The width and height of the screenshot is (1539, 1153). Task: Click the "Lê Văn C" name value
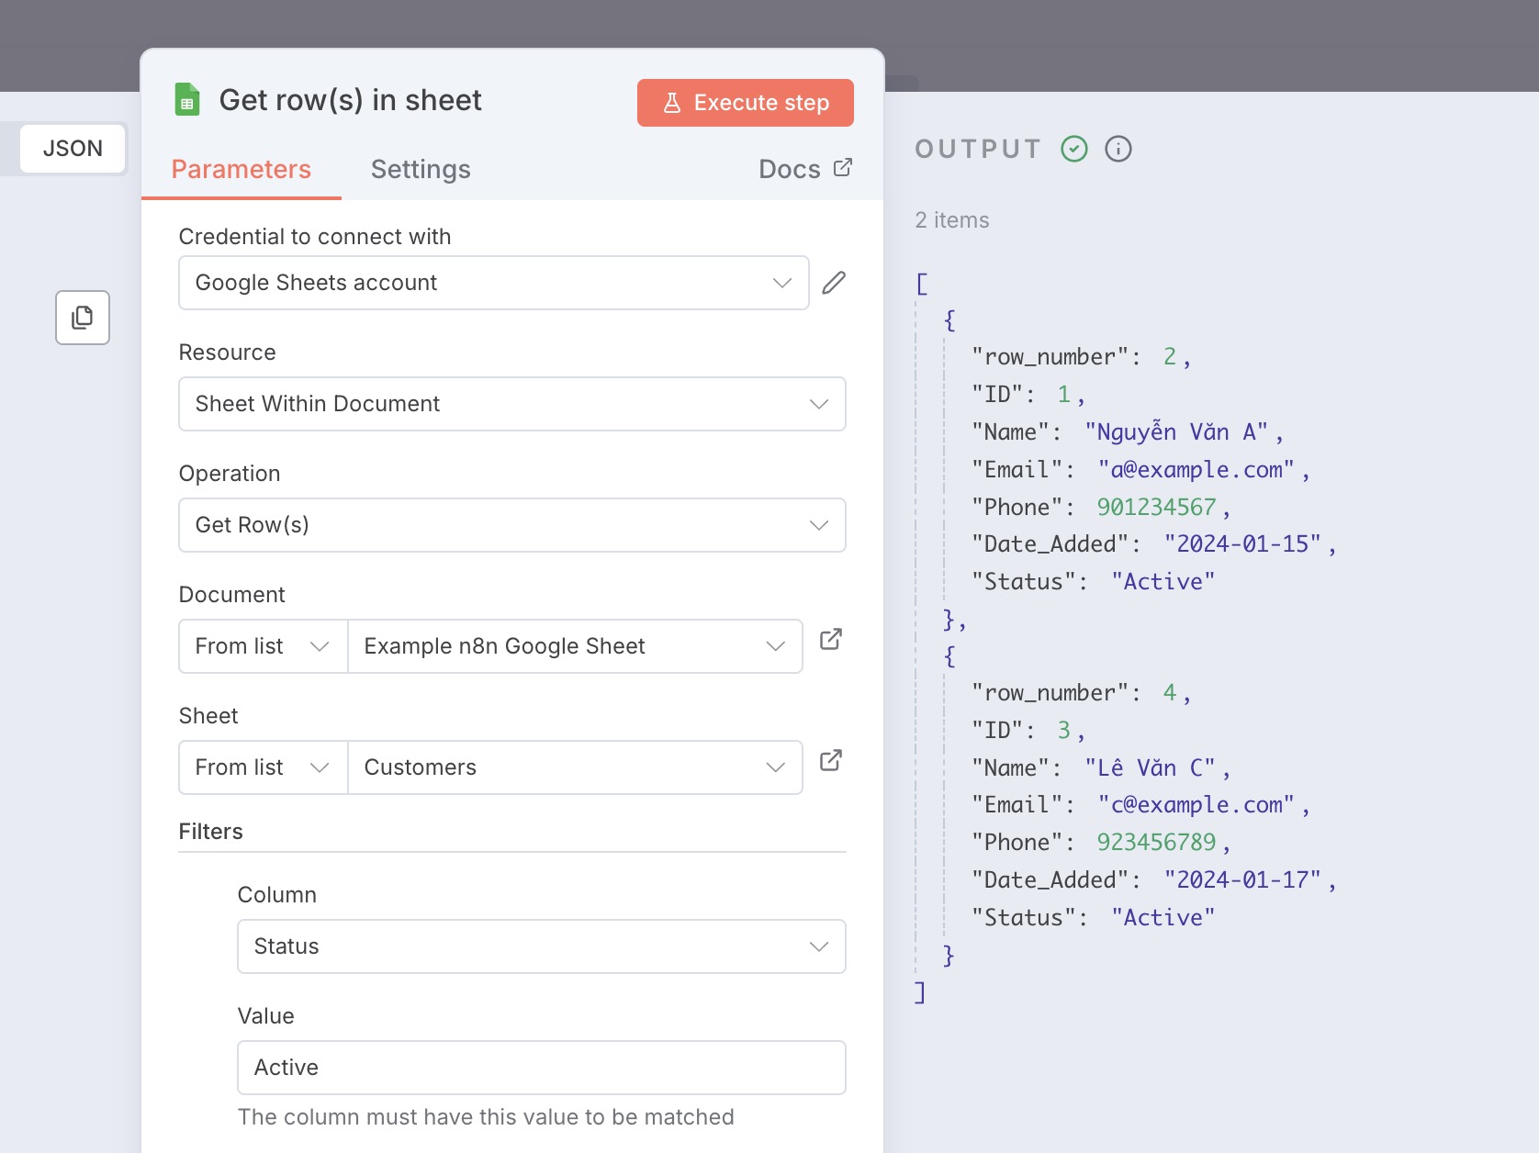tap(1150, 768)
